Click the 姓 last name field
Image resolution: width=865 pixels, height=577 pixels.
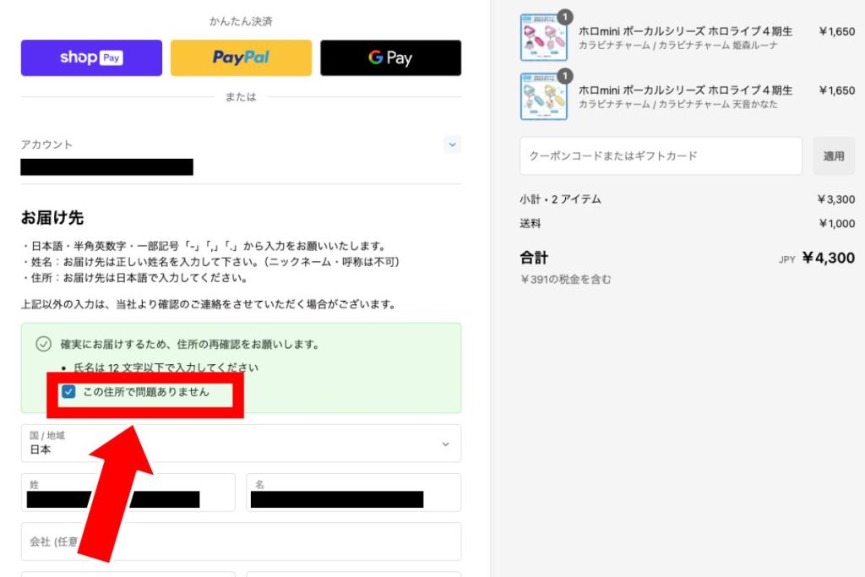[128, 493]
